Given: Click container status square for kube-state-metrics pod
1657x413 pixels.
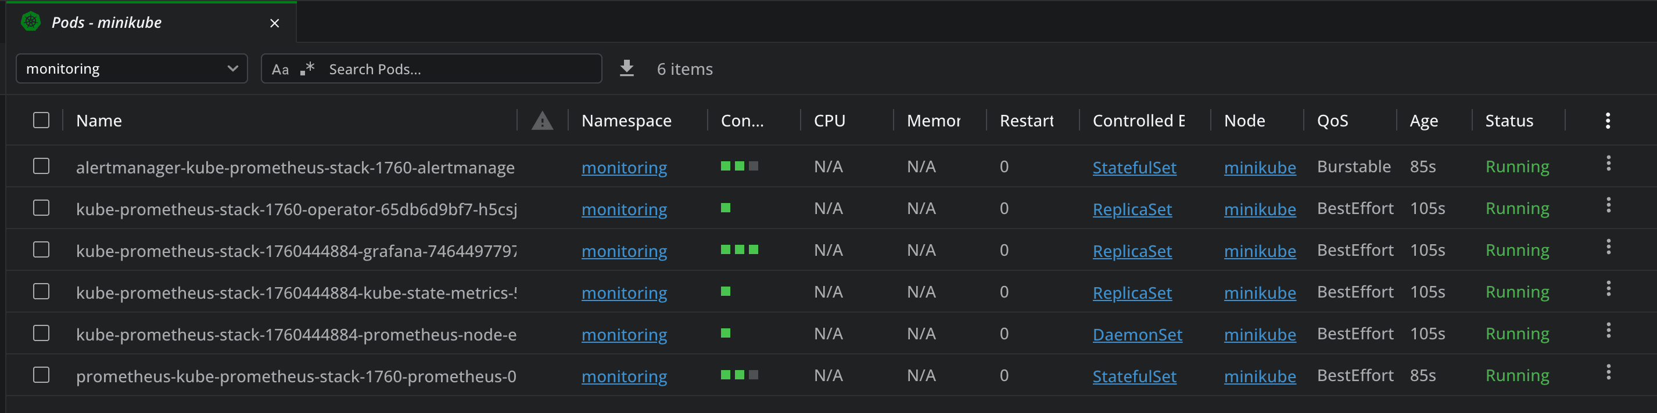Looking at the screenshot, I should (726, 291).
